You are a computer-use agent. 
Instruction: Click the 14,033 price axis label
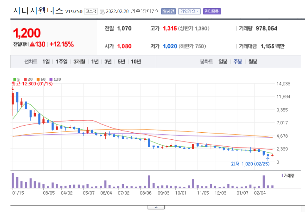283,84
